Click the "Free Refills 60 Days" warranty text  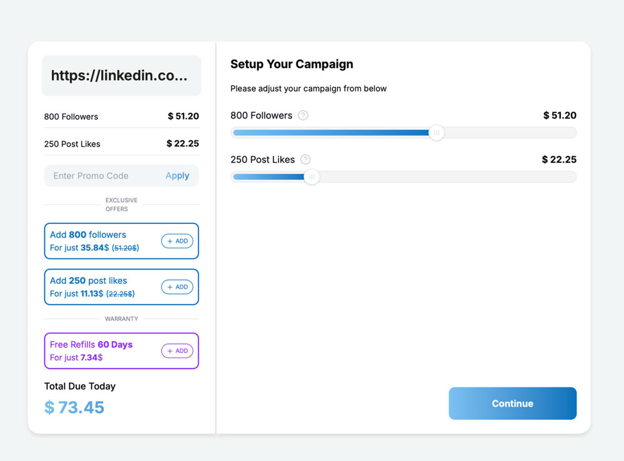pos(91,345)
